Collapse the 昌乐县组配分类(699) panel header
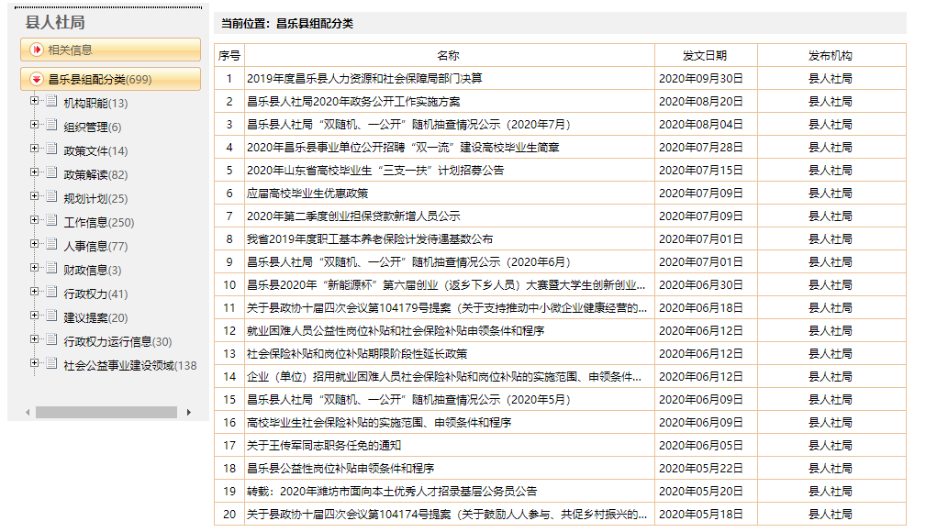This screenshot has width=926, height=532. click(x=110, y=80)
